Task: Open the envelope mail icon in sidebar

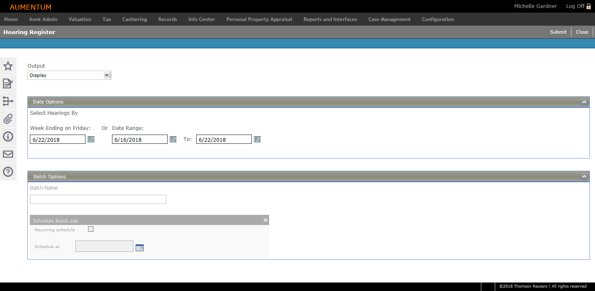Action: (8, 154)
